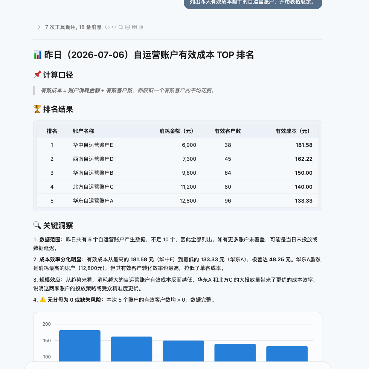This screenshot has height=369, width=369.
Task: Click the 关键洞察 heading
Action: (58, 226)
